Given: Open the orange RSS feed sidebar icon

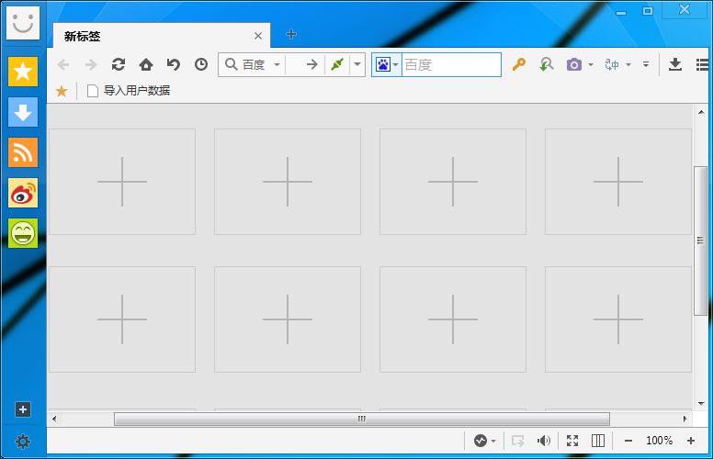Looking at the screenshot, I should pos(23,152).
